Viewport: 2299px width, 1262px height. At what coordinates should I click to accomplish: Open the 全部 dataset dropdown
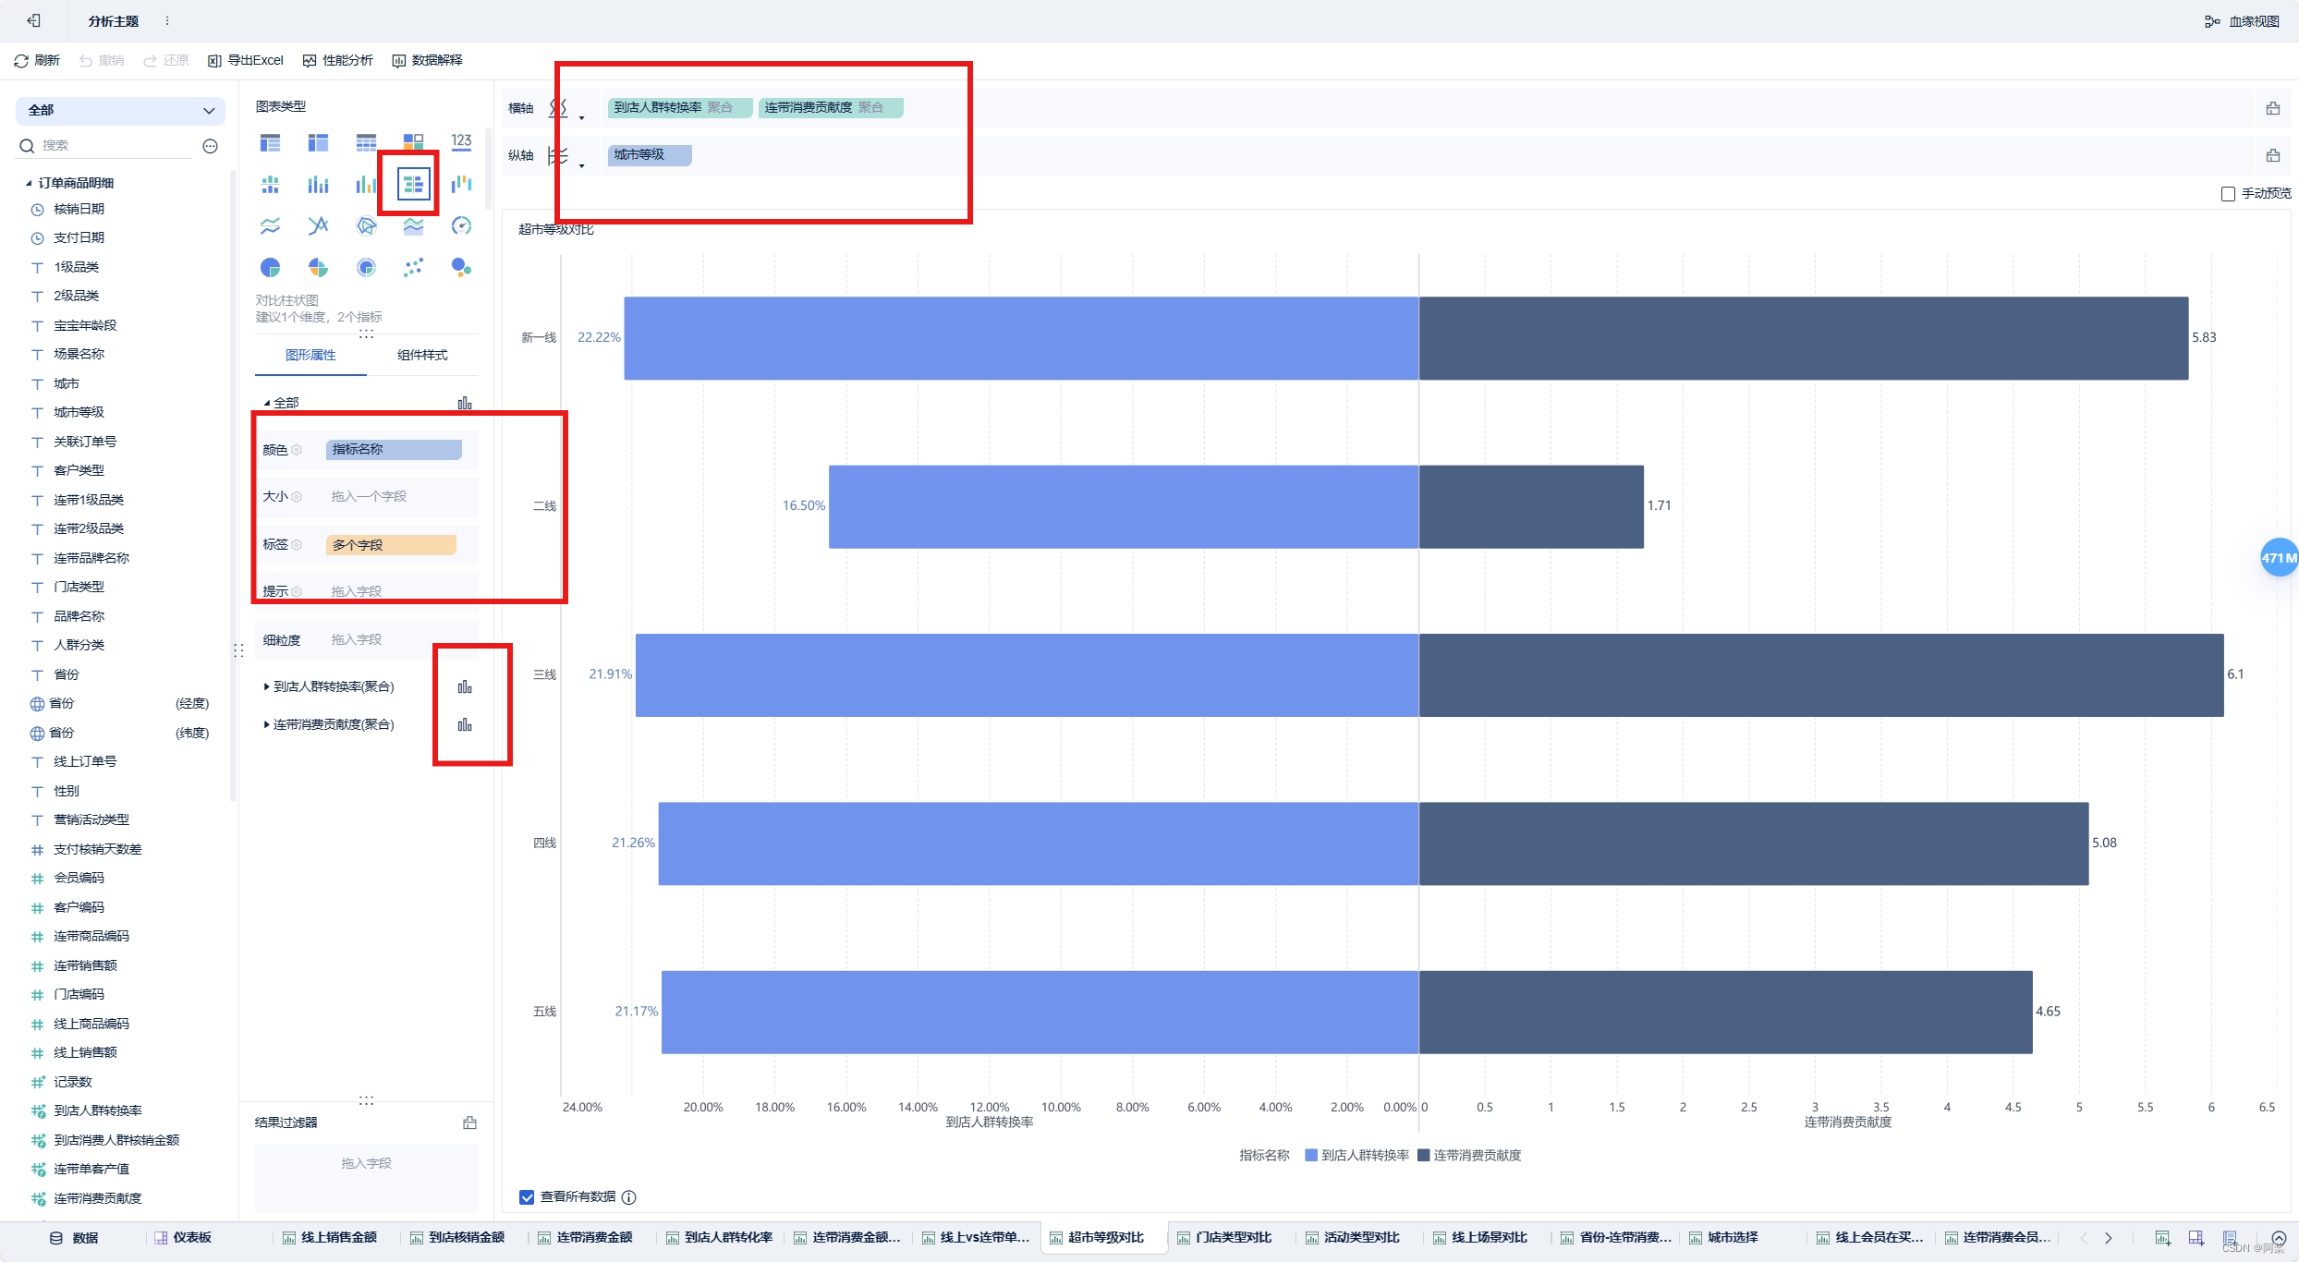(x=120, y=110)
